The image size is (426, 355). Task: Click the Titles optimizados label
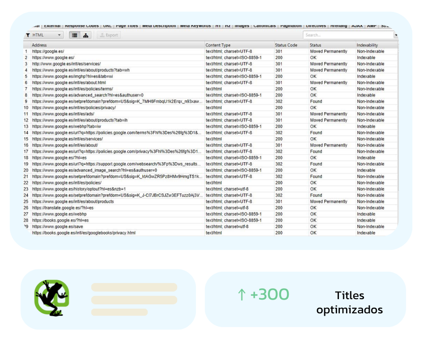pyautogui.click(x=349, y=302)
